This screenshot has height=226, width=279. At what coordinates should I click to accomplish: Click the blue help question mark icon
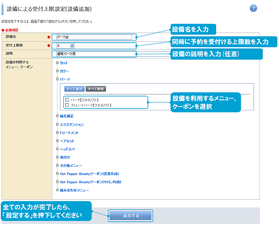tap(253, 8)
